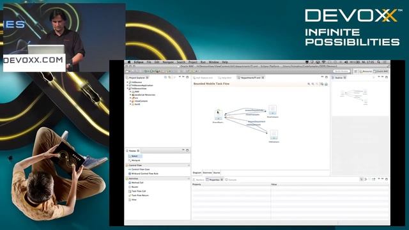Select the departmentsTF.xml editor tab
Image resolution: width=409 pixels, height=230 pixels.
coord(251,78)
